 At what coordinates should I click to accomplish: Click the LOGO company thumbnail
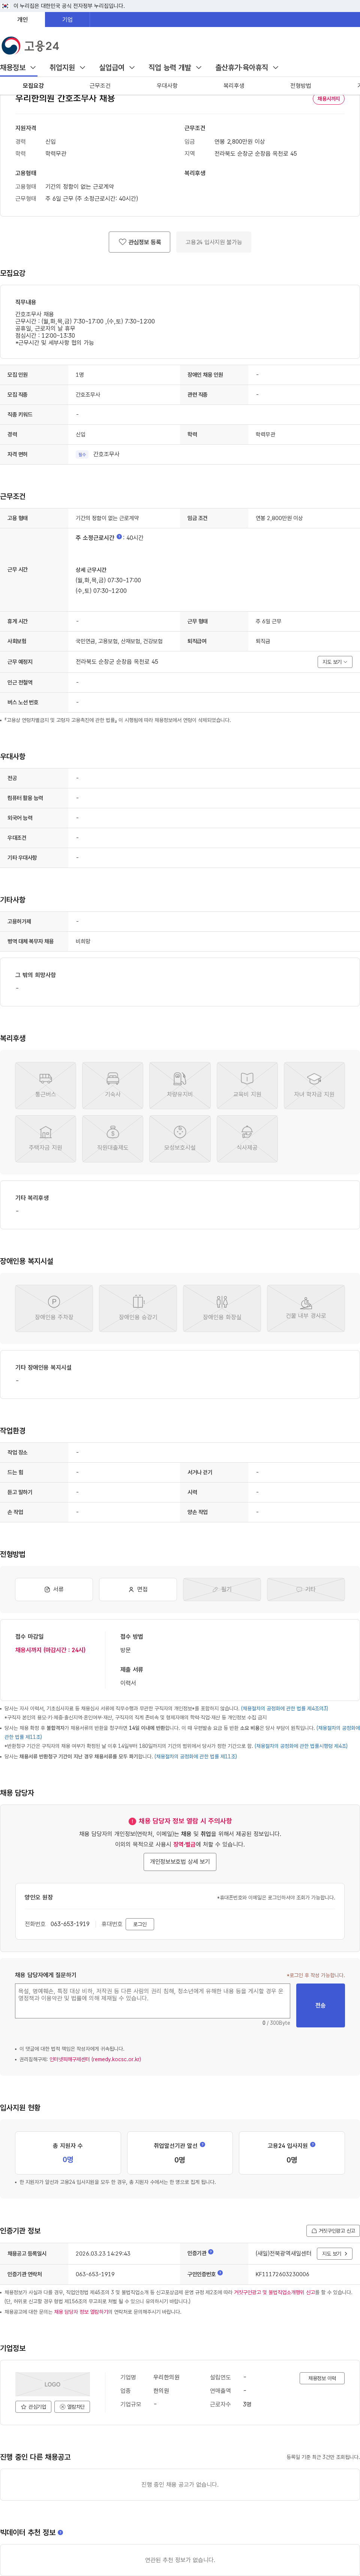tap(52, 2384)
